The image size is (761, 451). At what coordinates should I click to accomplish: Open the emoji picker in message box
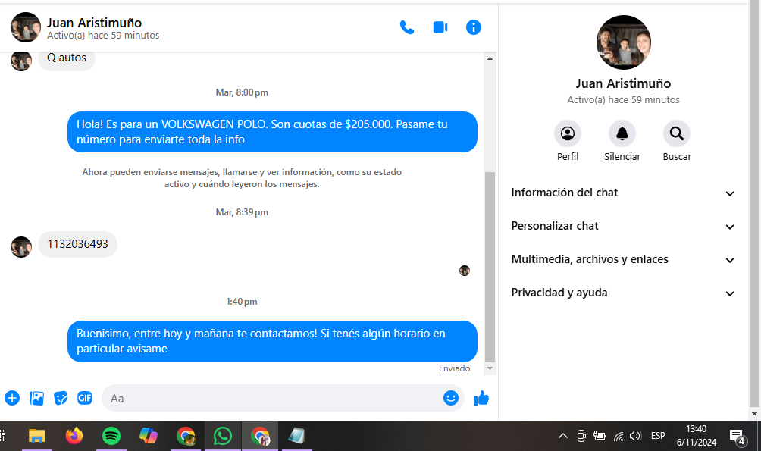(451, 398)
